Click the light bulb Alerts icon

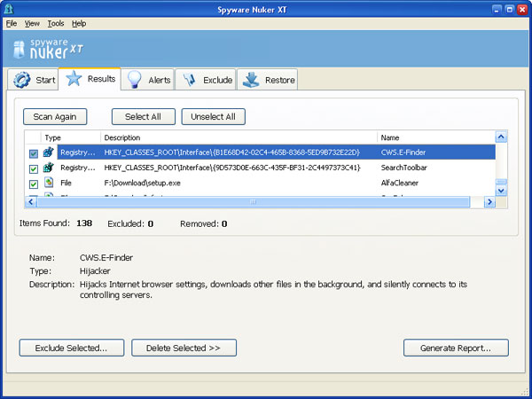pos(135,80)
